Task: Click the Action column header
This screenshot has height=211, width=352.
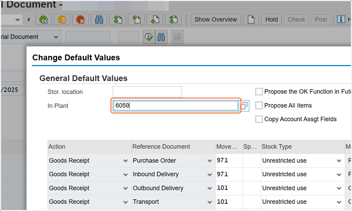Action: (89, 147)
